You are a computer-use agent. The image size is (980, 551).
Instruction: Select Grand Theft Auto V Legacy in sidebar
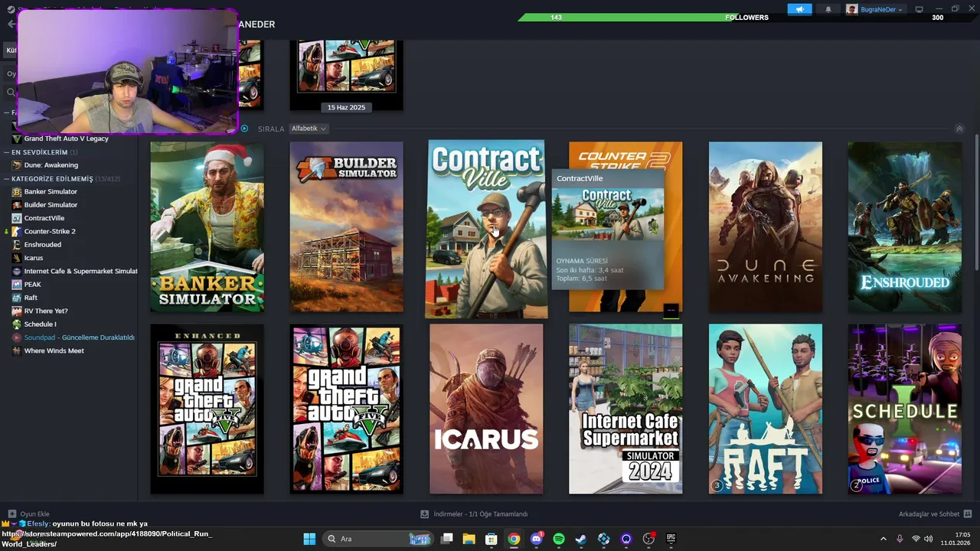coord(66,139)
